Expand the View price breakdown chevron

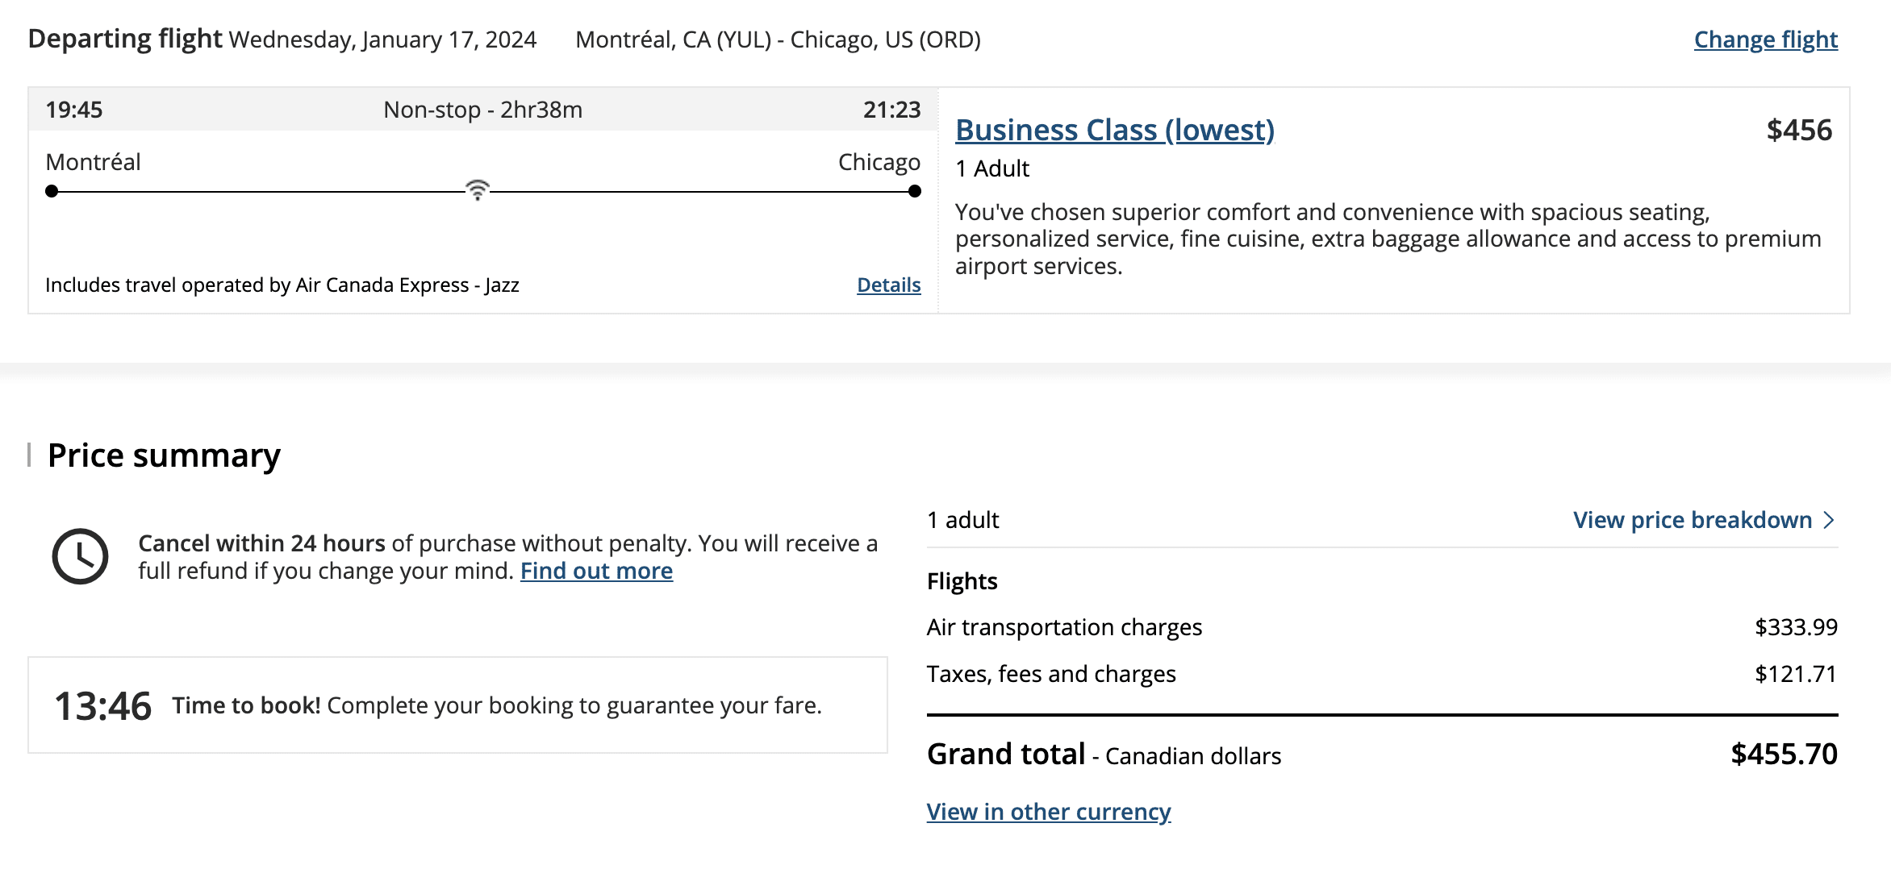pos(1829,520)
